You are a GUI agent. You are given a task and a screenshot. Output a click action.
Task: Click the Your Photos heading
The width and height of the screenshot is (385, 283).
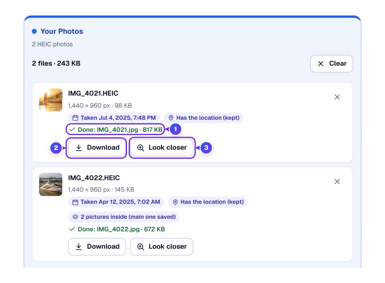[62, 31]
